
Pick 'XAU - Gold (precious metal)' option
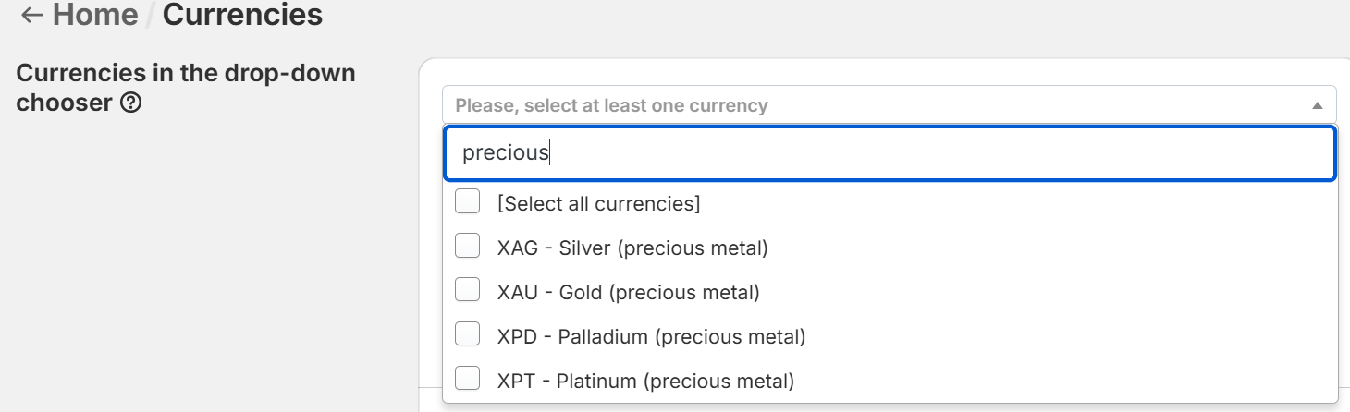point(628,292)
